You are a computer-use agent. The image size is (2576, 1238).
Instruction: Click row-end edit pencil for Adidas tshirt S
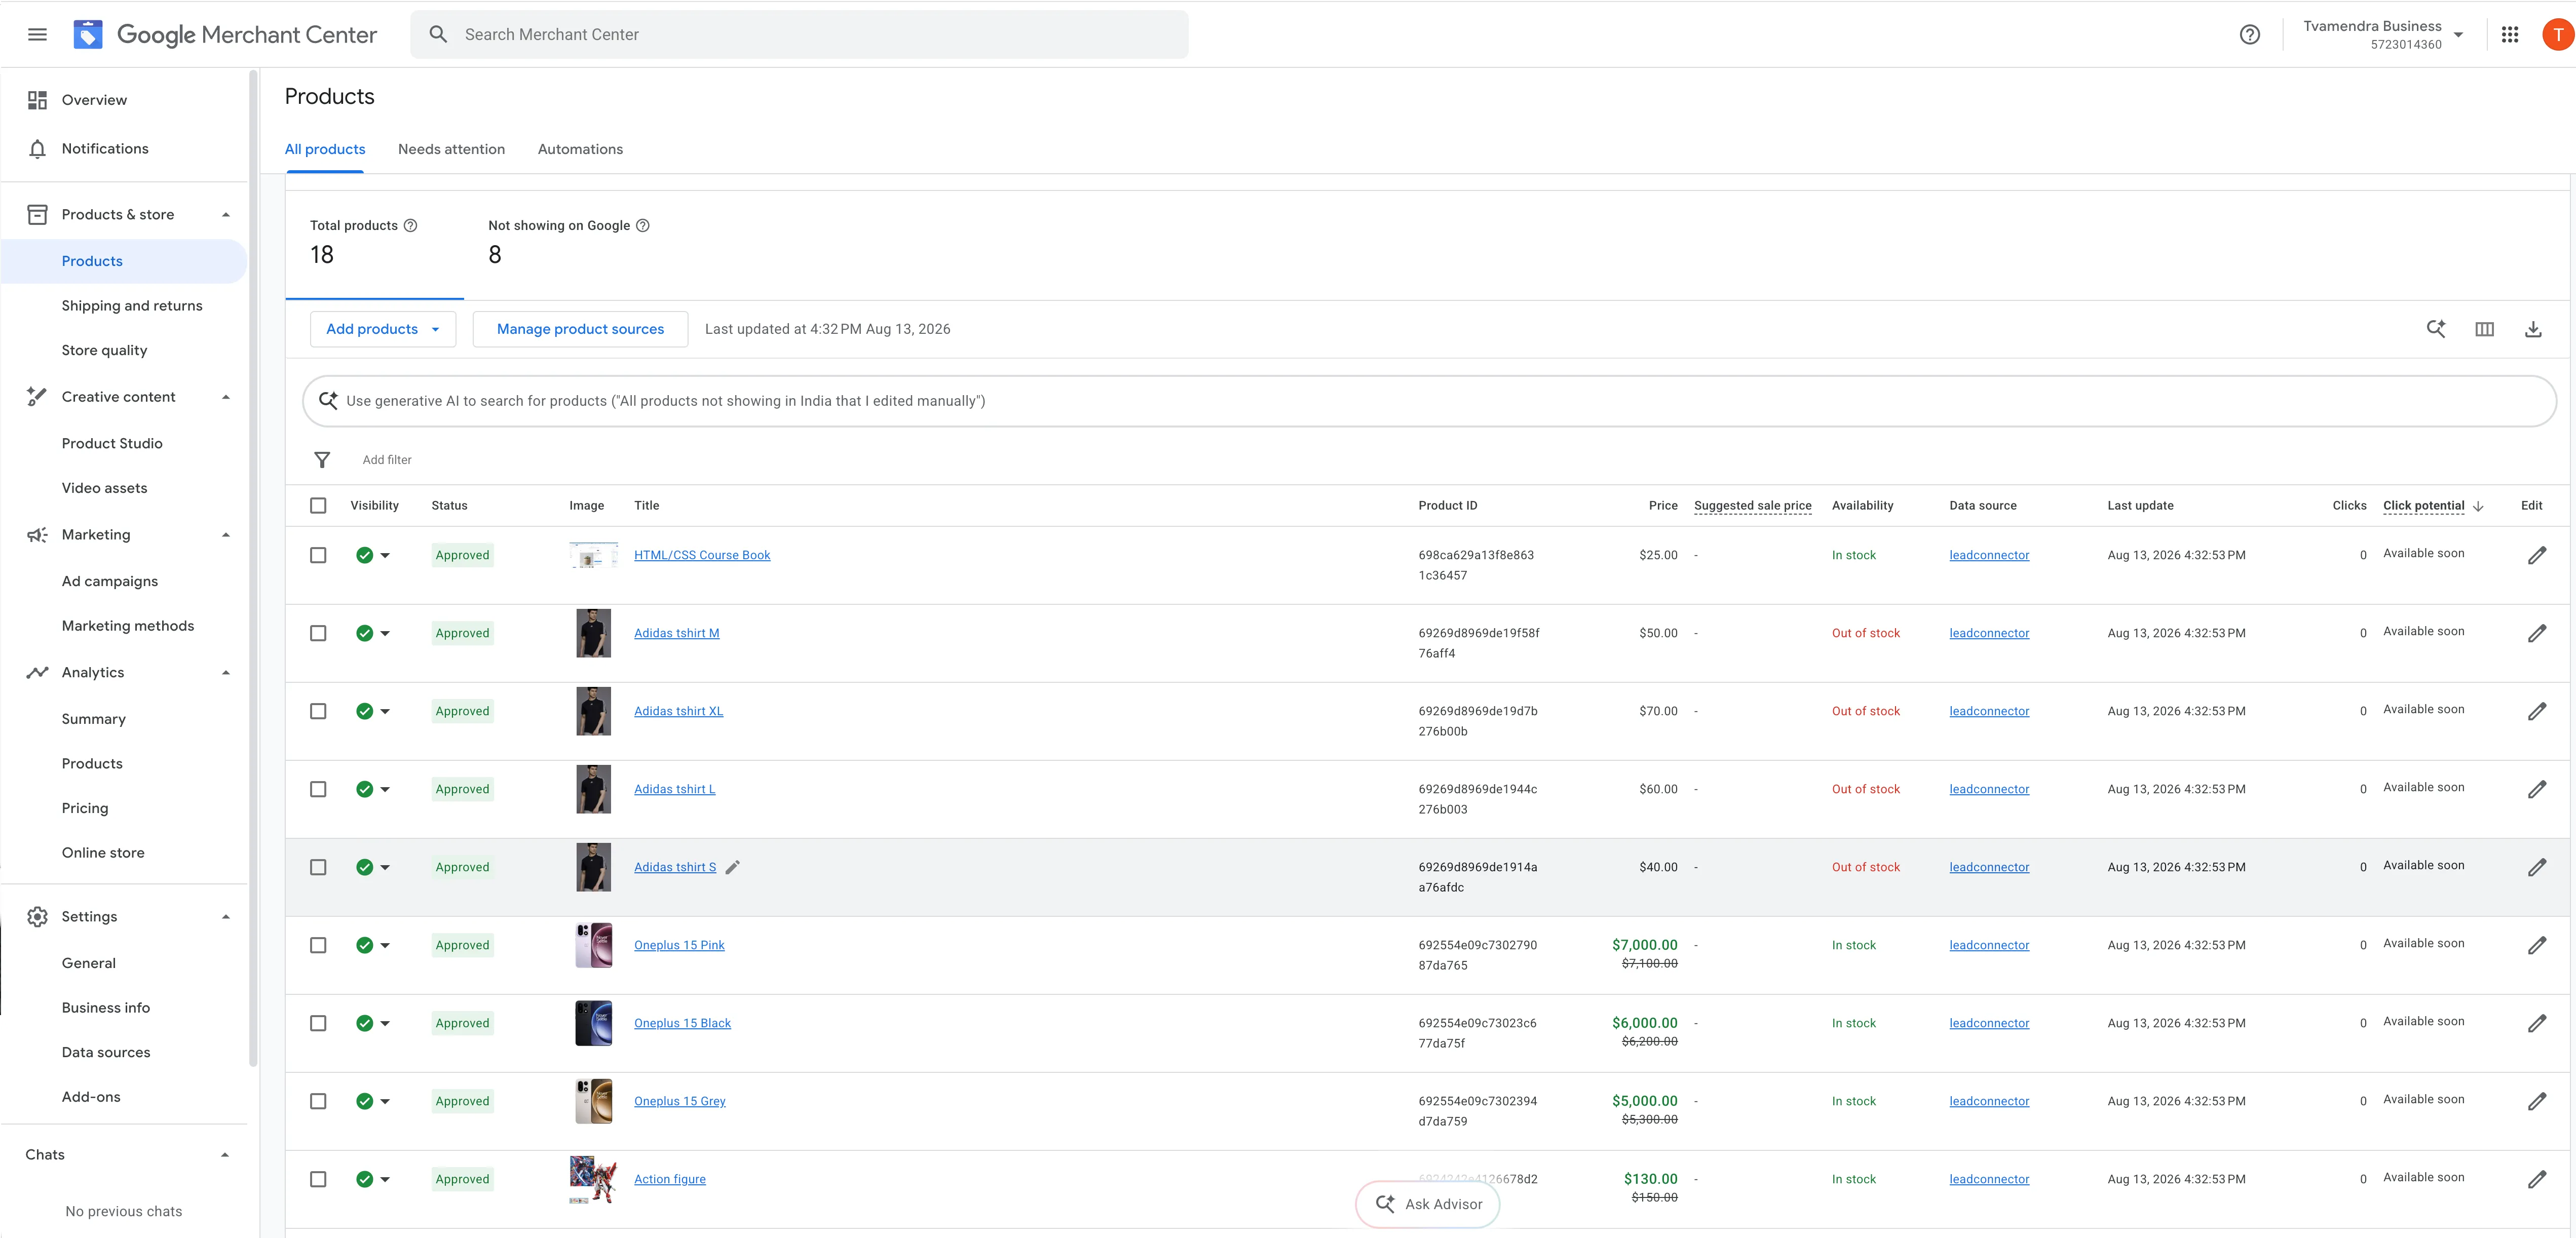point(2536,867)
